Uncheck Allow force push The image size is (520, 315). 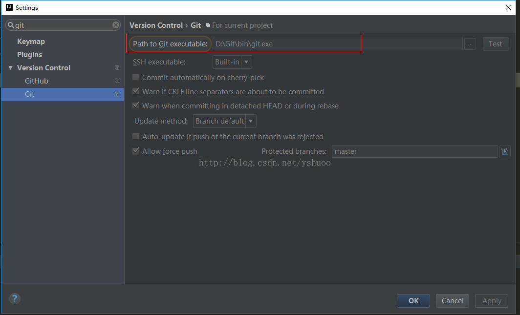pyautogui.click(x=136, y=151)
